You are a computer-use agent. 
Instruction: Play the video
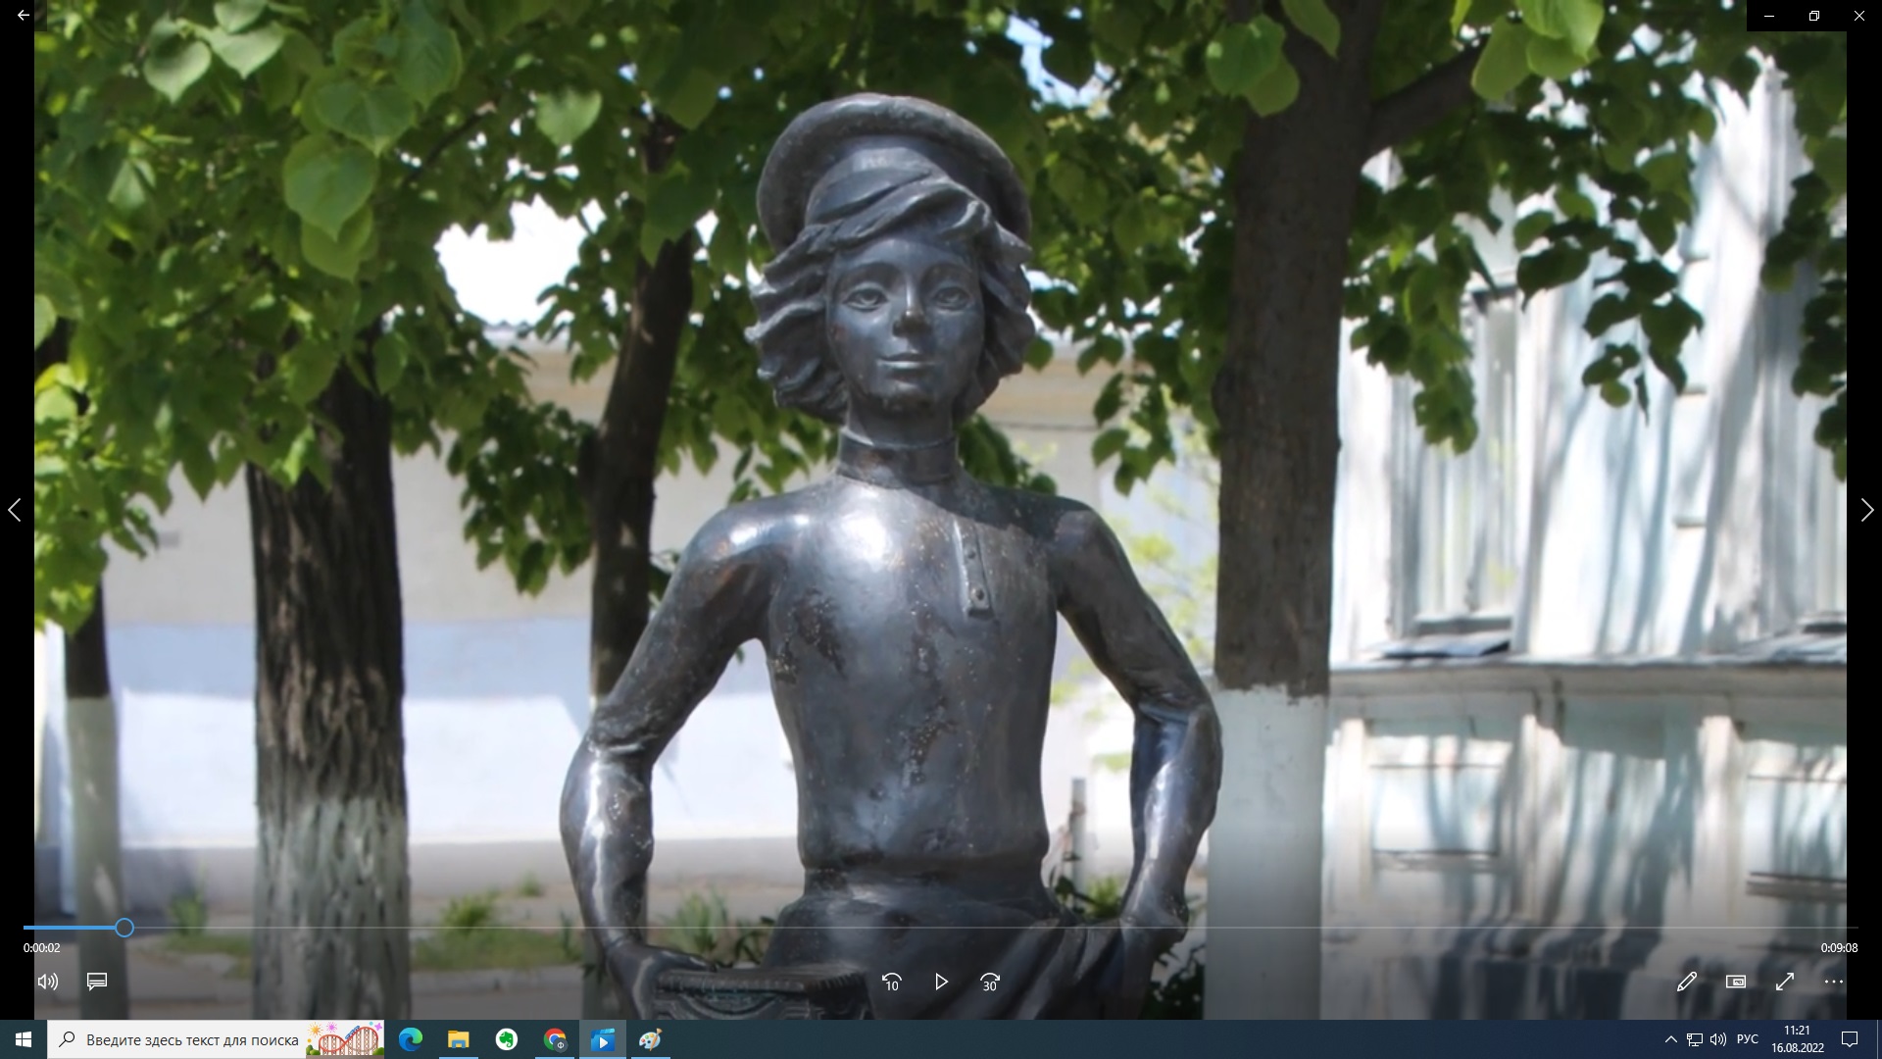940,982
